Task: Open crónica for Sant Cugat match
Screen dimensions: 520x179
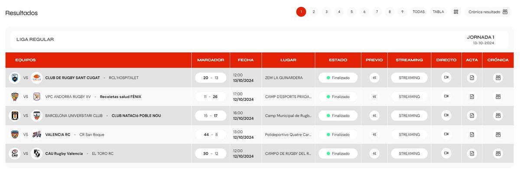Action: (x=498, y=78)
